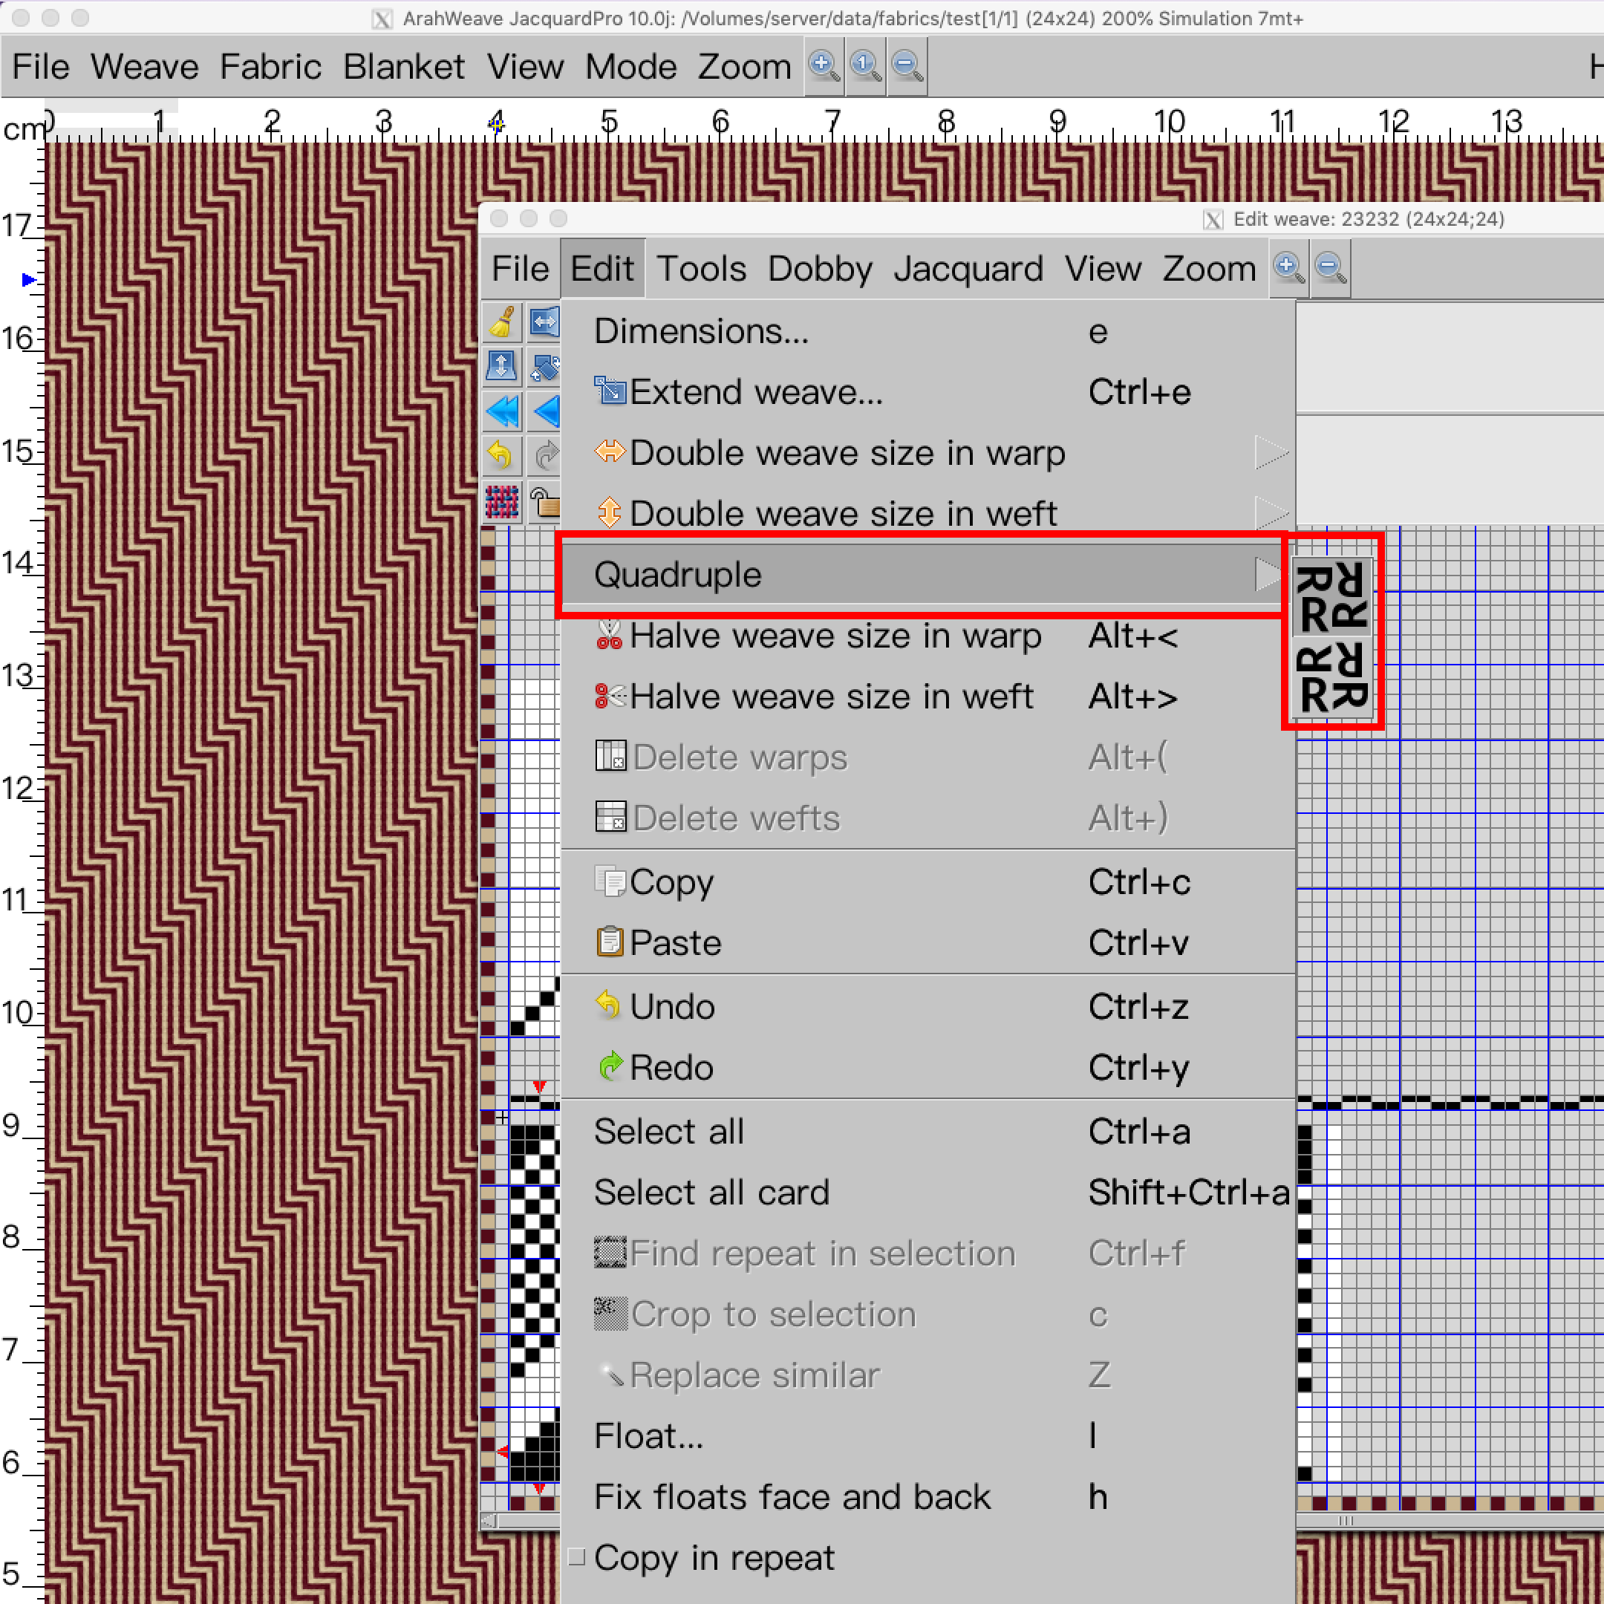This screenshot has height=1604, width=1604.
Task: Click the horizontal scrollbar below weave grid
Action: (1449, 1520)
